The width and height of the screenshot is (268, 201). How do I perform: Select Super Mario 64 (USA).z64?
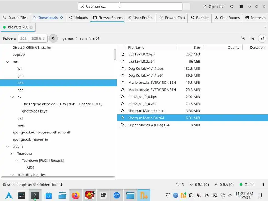pyautogui.click(x=193, y=125)
